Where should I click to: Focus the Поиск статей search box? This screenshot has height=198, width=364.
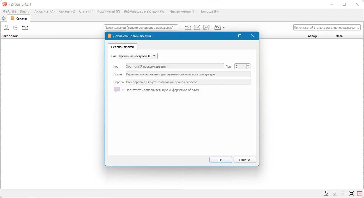pyautogui.click(x=327, y=27)
